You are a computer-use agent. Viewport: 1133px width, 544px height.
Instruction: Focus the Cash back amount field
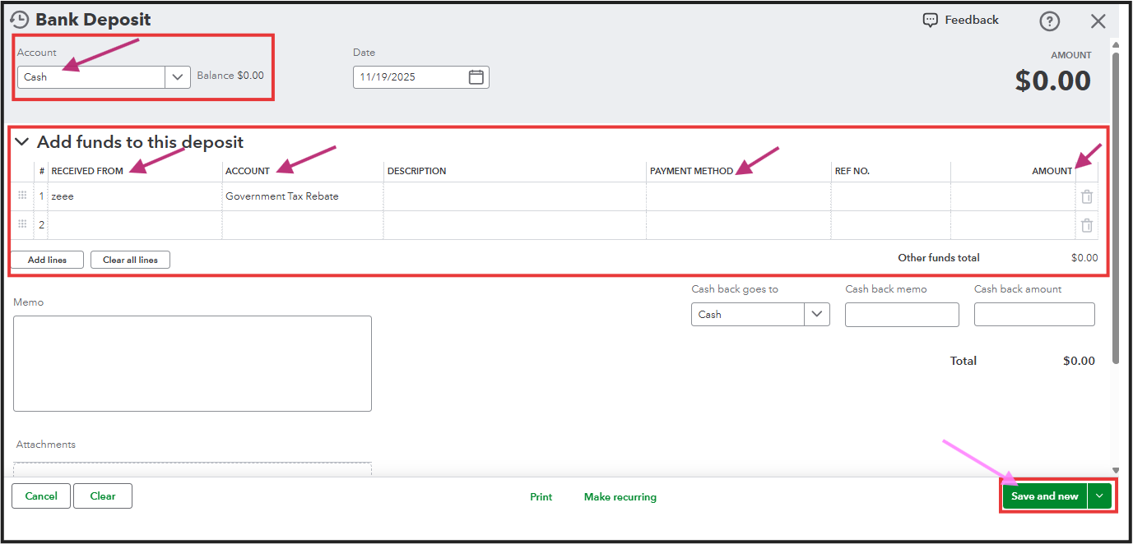point(1034,315)
